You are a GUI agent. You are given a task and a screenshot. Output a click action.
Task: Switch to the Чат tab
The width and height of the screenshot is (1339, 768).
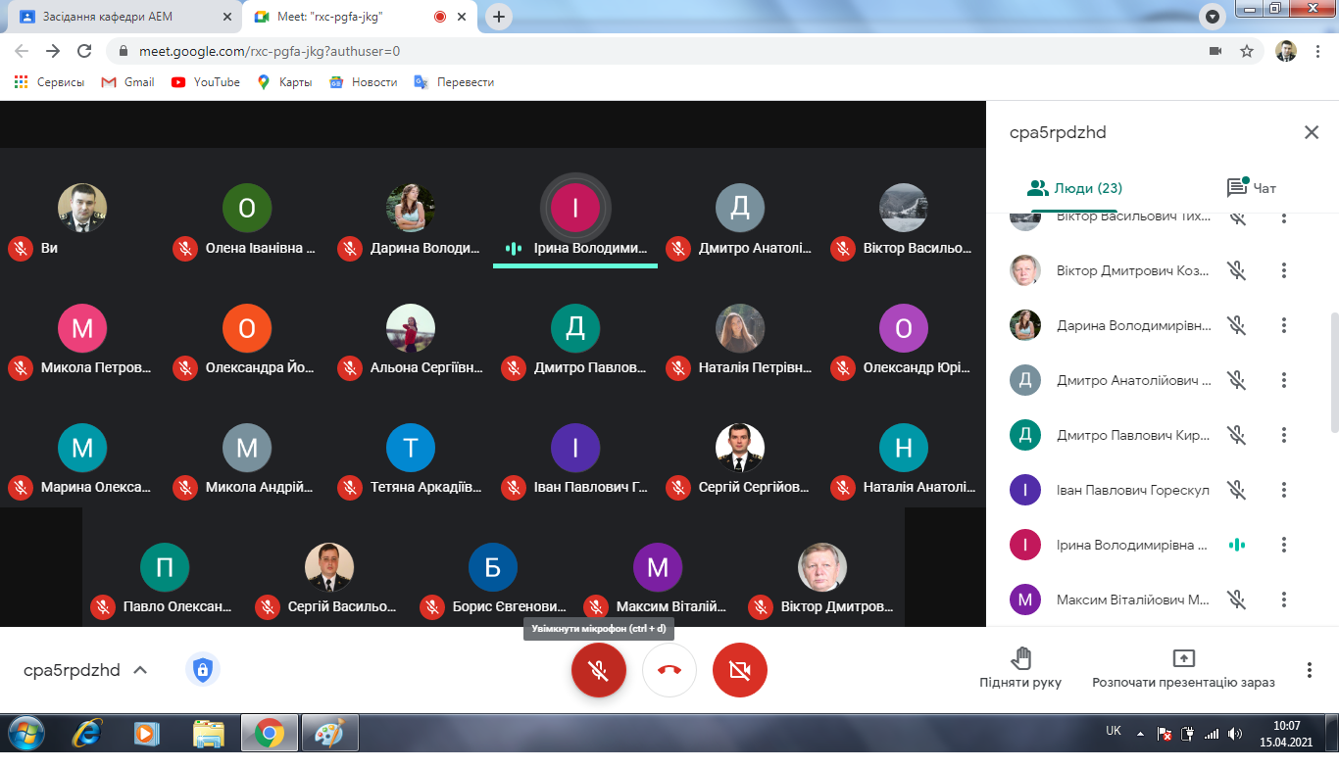[1252, 188]
